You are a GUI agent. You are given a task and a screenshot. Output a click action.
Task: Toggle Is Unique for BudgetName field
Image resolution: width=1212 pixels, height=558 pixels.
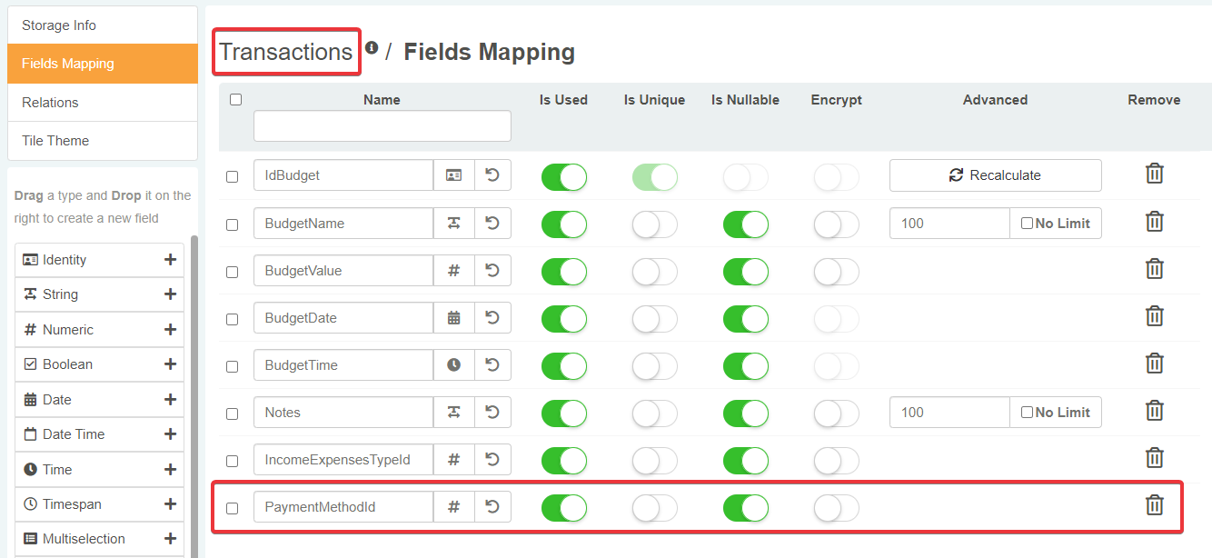(x=654, y=224)
